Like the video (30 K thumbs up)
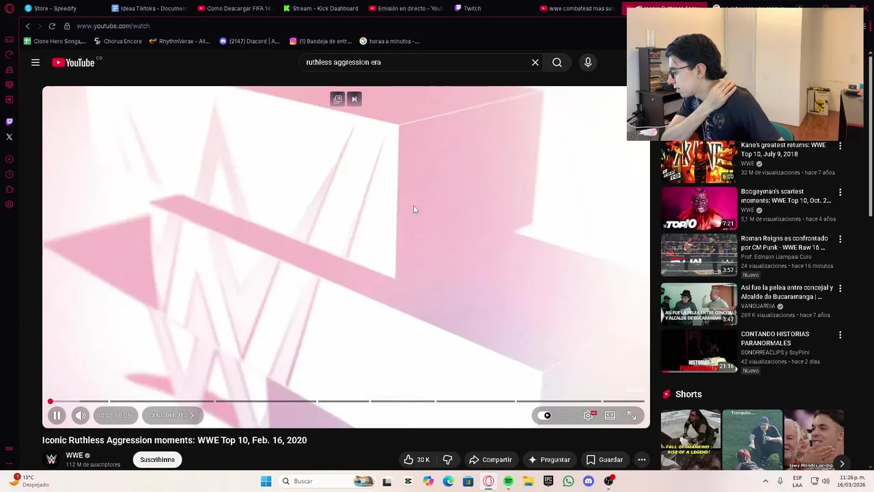This screenshot has width=874, height=492. [x=417, y=460]
